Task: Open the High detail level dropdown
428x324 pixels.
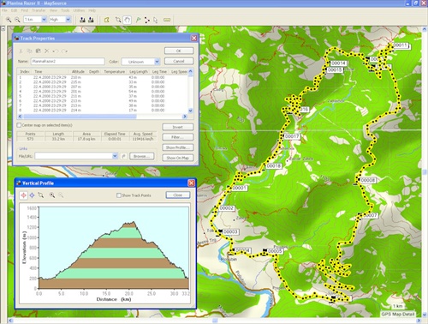Action: pyautogui.click(x=68, y=20)
